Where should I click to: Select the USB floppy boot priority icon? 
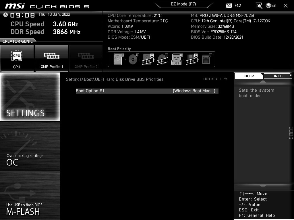point(191,59)
